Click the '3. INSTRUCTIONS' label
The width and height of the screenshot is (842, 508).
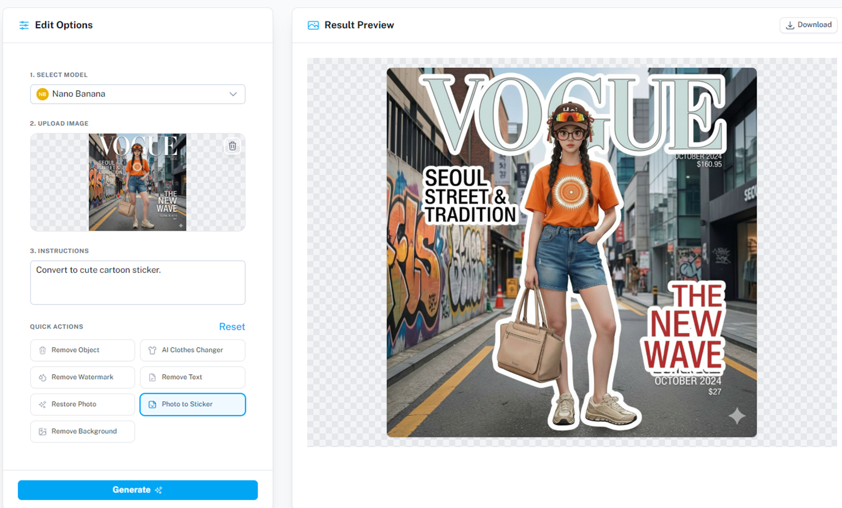point(59,251)
